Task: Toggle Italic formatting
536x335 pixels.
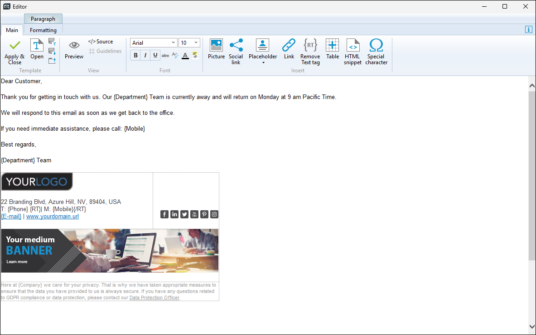Action: click(145, 56)
